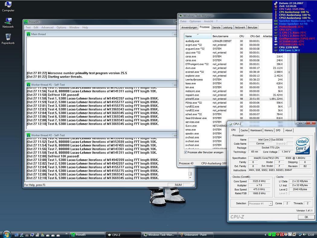Screen dimensions: 317x238
Task: Open the Options menu in Prime95
Action: pyautogui.click(x=61, y=27)
